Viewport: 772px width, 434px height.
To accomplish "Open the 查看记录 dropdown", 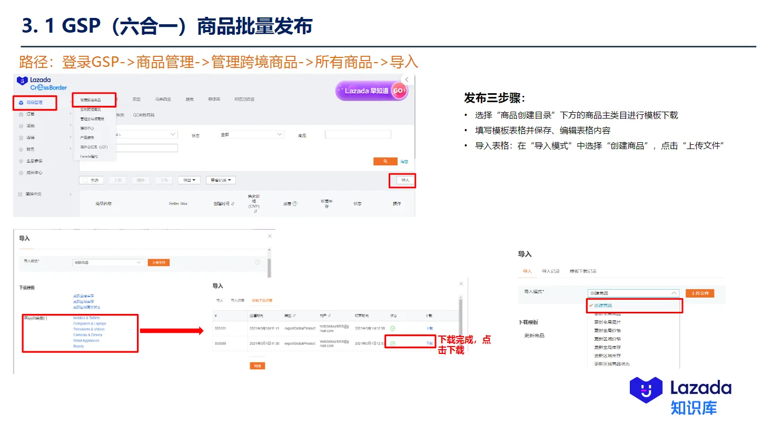I will pyautogui.click(x=220, y=180).
